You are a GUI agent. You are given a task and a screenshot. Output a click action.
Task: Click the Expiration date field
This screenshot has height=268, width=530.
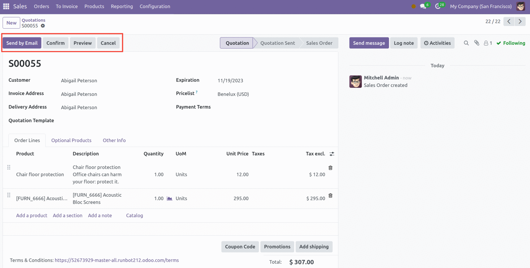point(230,80)
